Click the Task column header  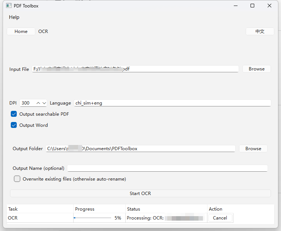(40, 209)
